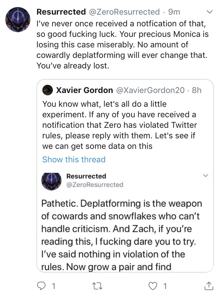219x298 pixels.
Task: Open Resurrected avatar in the embedded screenshot
Action: [x=51, y=181]
